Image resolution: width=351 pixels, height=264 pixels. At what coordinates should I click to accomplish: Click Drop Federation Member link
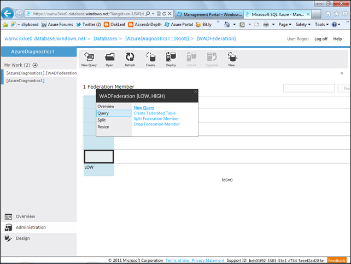pyautogui.click(x=157, y=124)
